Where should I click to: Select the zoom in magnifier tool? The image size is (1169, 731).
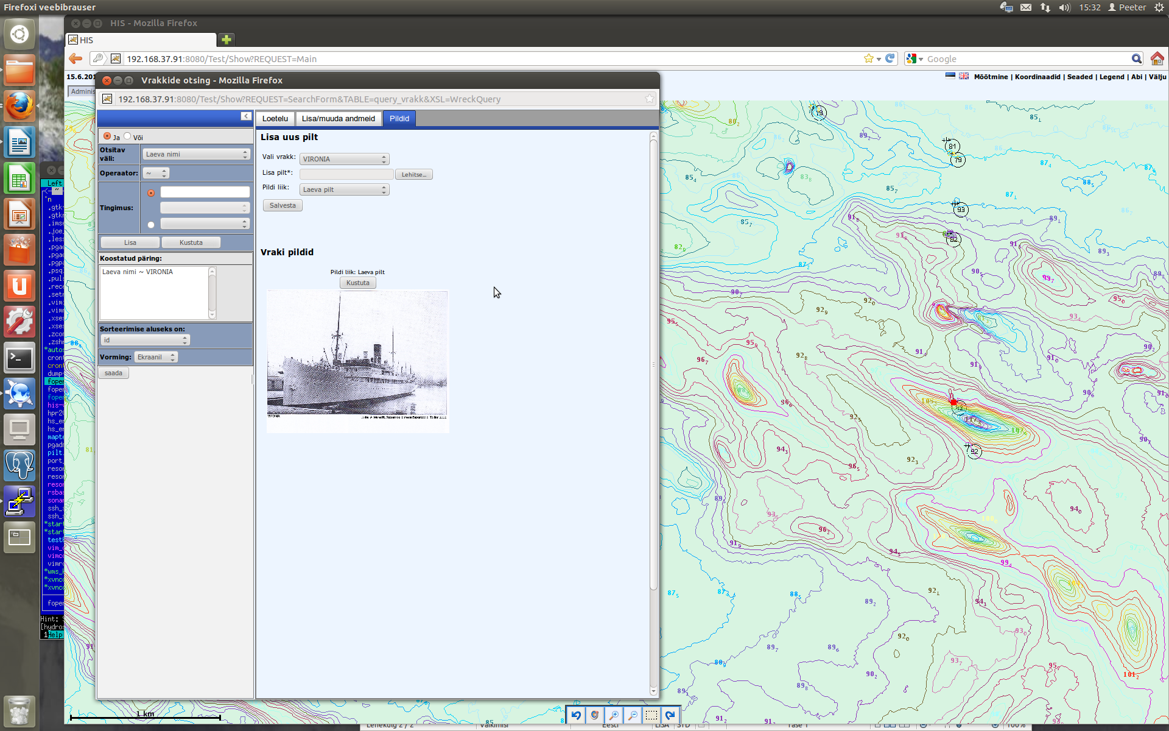614,715
